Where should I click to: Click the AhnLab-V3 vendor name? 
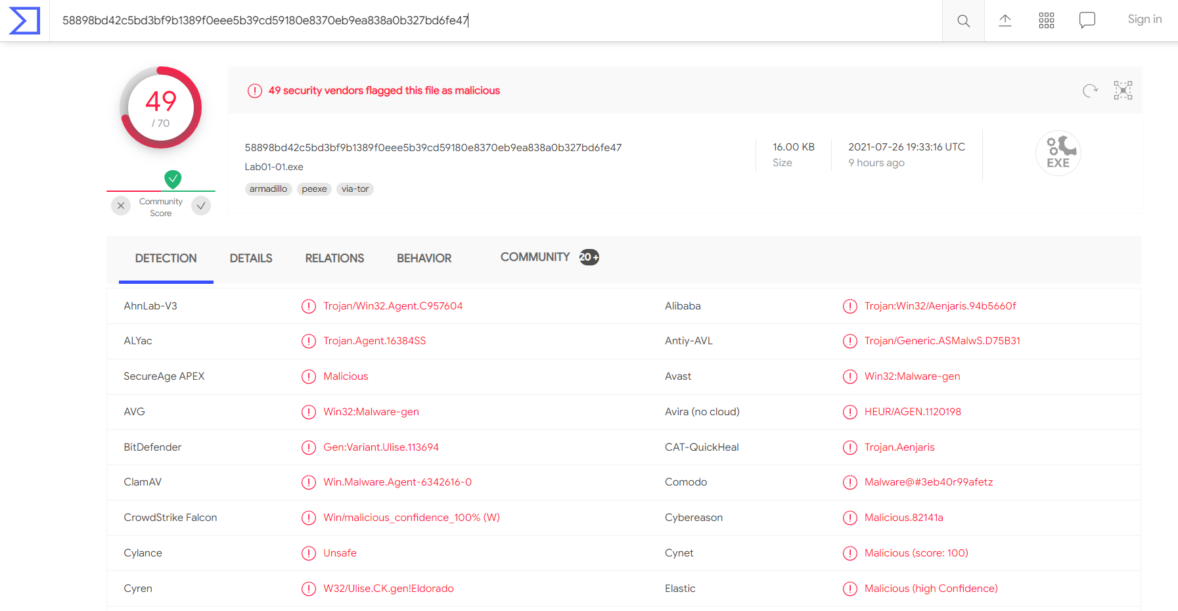pyautogui.click(x=150, y=306)
